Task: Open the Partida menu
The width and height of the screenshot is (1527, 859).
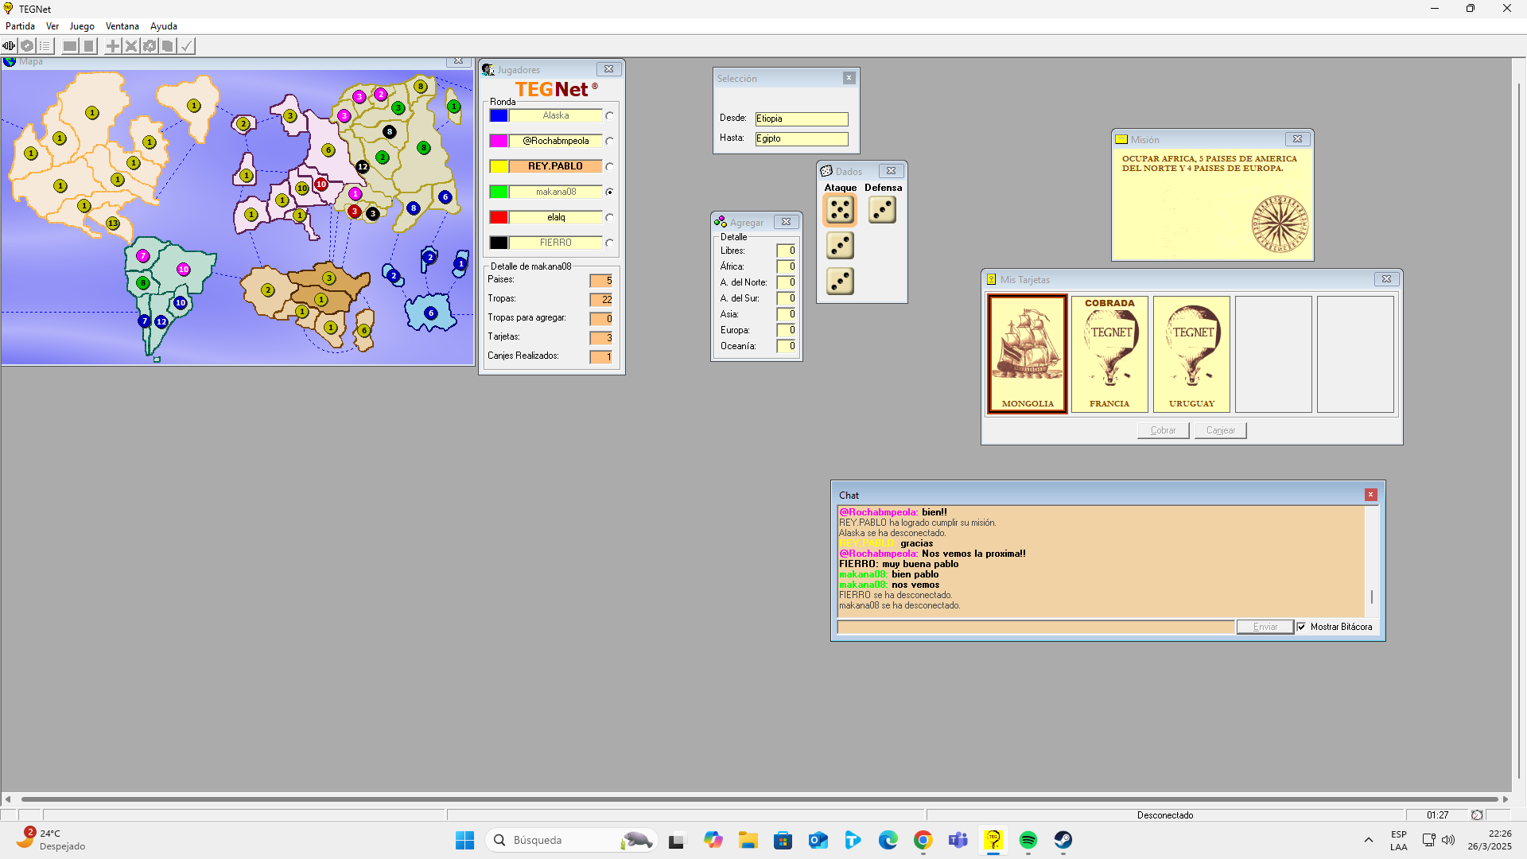Action: point(20,26)
